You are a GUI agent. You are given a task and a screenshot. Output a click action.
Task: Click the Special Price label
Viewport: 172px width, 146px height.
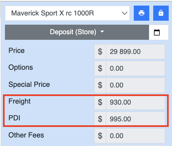pyautogui.click(x=29, y=85)
